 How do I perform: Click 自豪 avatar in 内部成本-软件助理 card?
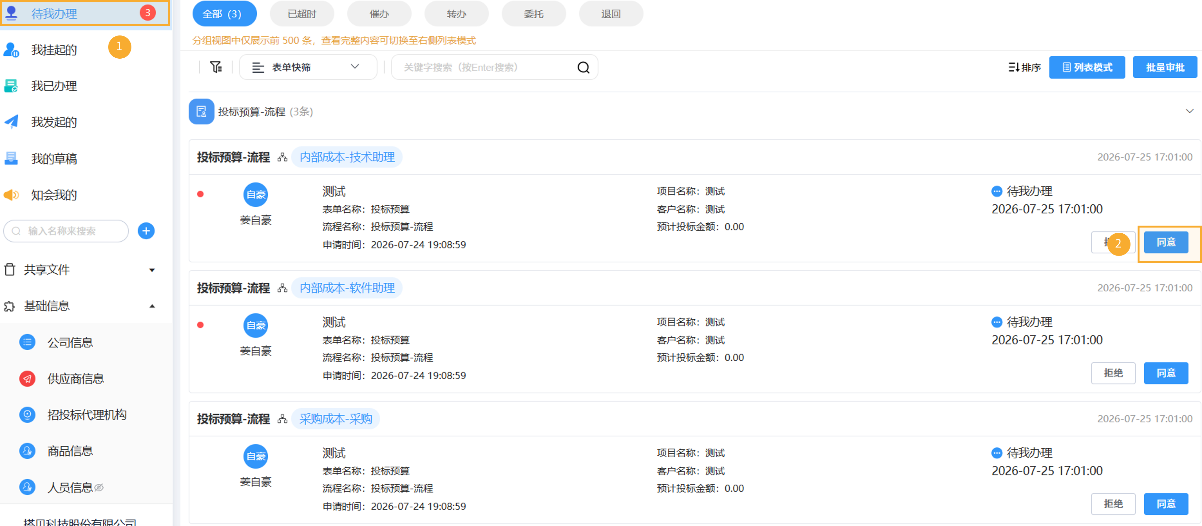click(256, 325)
